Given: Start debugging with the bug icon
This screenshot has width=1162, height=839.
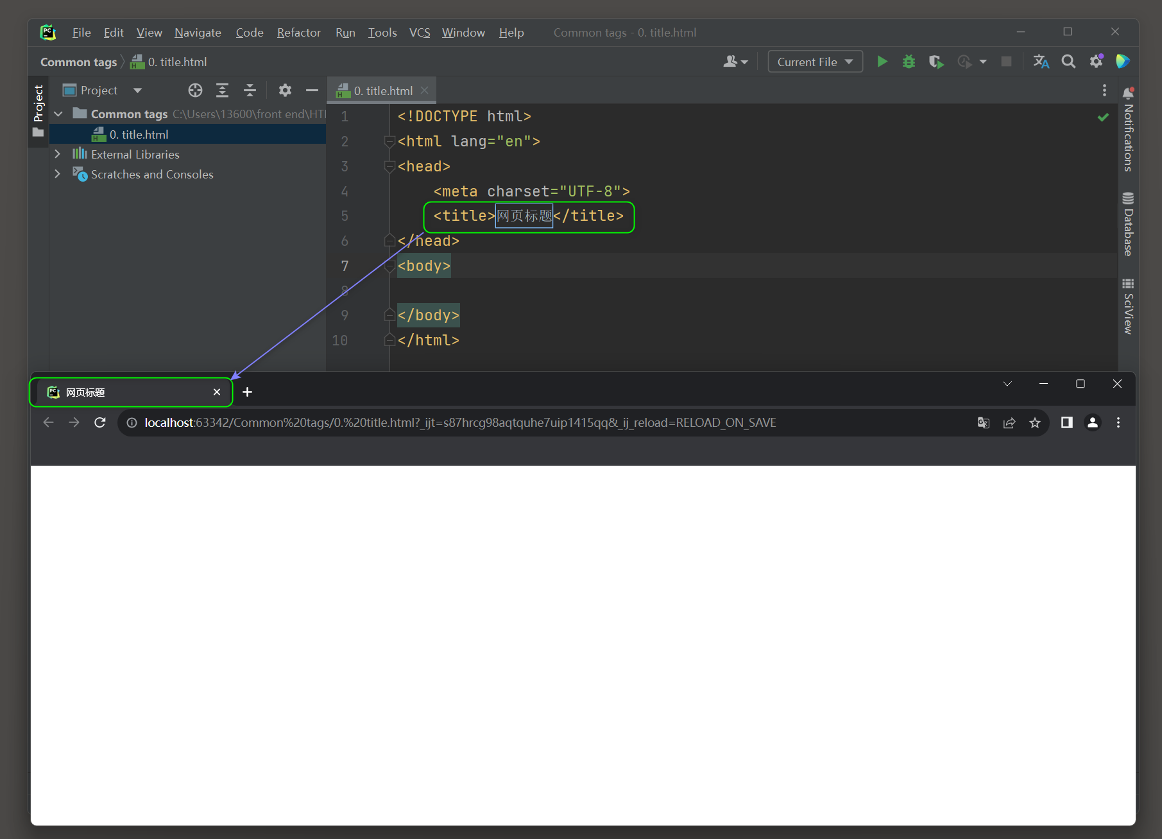Looking at the screenshot, I should coord(909,62).
